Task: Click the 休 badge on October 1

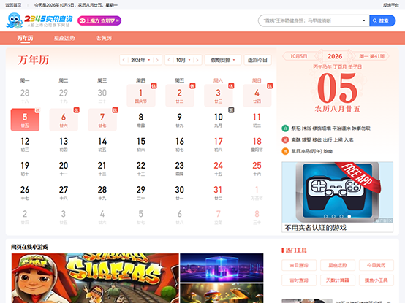Action: coord(154,86)
